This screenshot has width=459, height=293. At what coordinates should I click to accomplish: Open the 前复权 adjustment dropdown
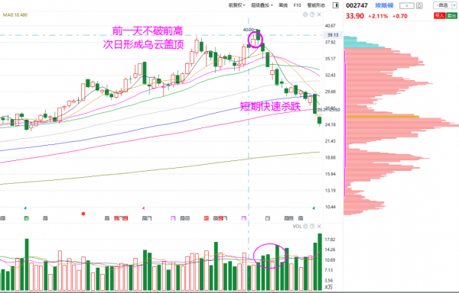[x=236, y=5]
